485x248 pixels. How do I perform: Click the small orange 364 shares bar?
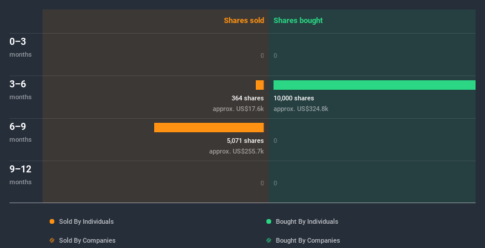click(260, 85)
